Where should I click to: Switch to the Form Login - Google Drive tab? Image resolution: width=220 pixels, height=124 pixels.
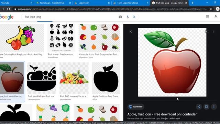tap(53, 3)
